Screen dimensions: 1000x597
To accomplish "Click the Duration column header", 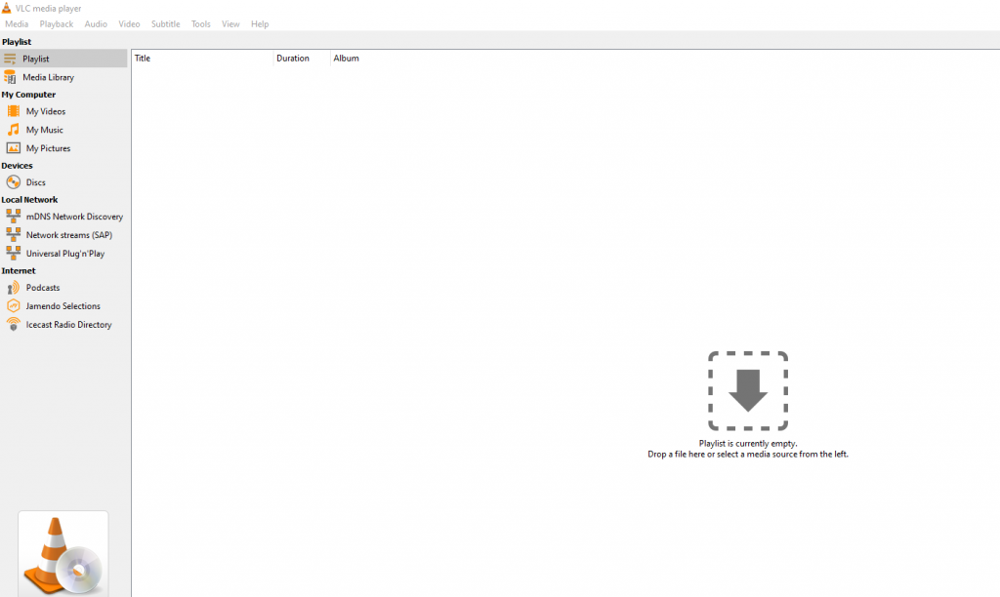I will tap(301, 59).
